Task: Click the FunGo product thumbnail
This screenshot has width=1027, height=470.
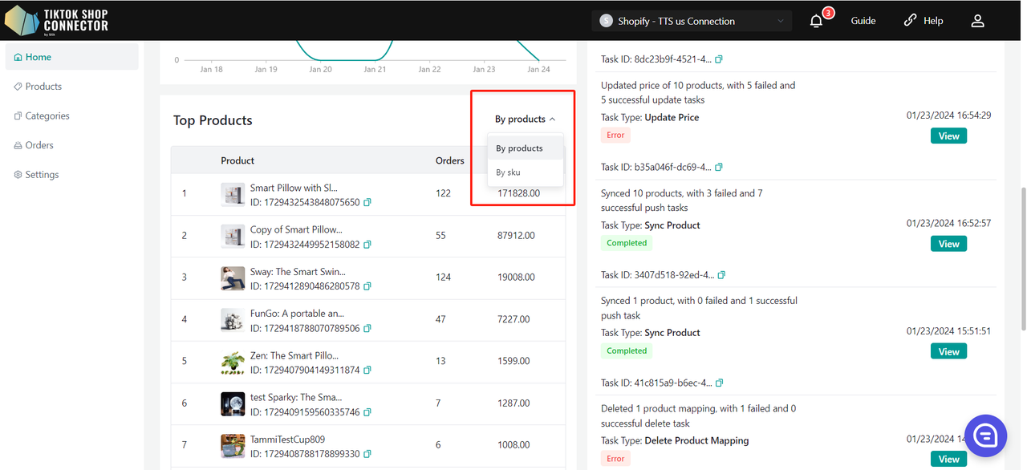Action: coord(233,319)
